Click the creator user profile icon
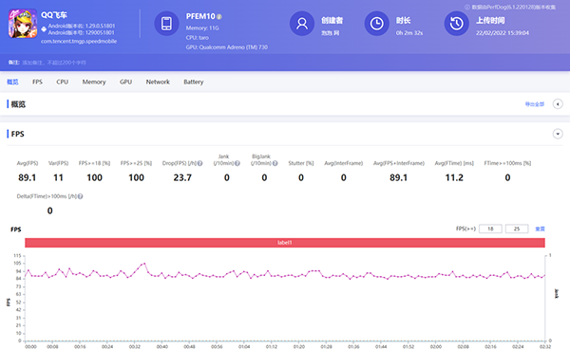The width and height of the screenshot is (570, 349). tap(302, 24)
